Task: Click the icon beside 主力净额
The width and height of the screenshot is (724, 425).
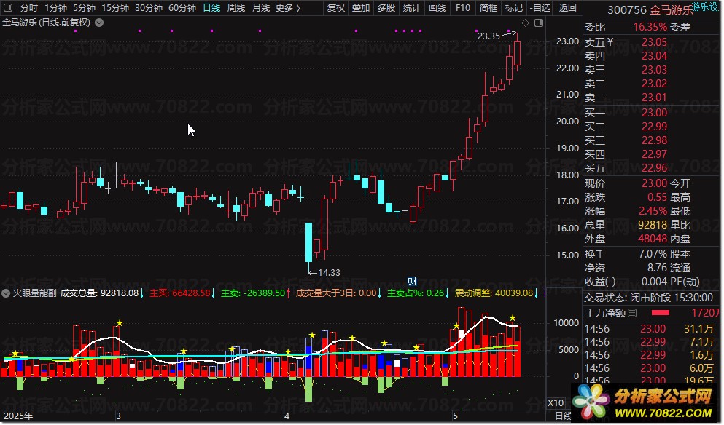Action: [633, 314]
